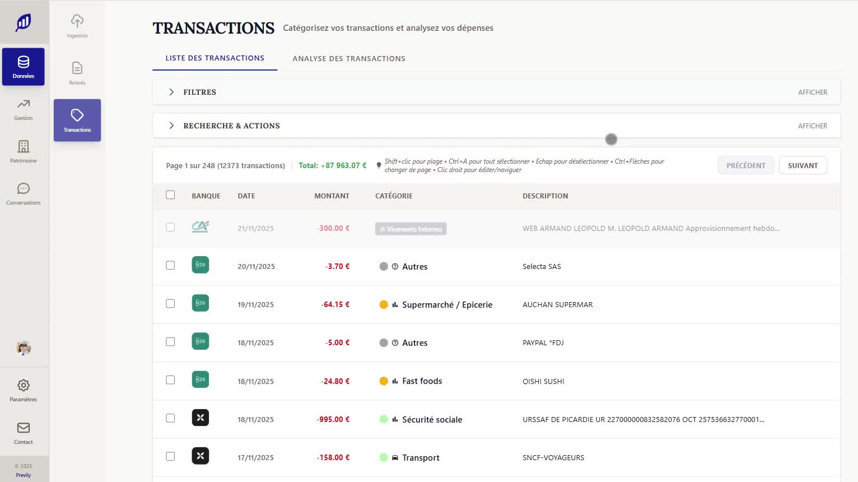Open Autres category on PAYPAL *FDJ row
Viewport: 858px width, 482px height.
tap(403, 343)
